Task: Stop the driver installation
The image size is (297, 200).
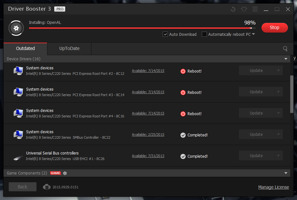Action: 274,28
